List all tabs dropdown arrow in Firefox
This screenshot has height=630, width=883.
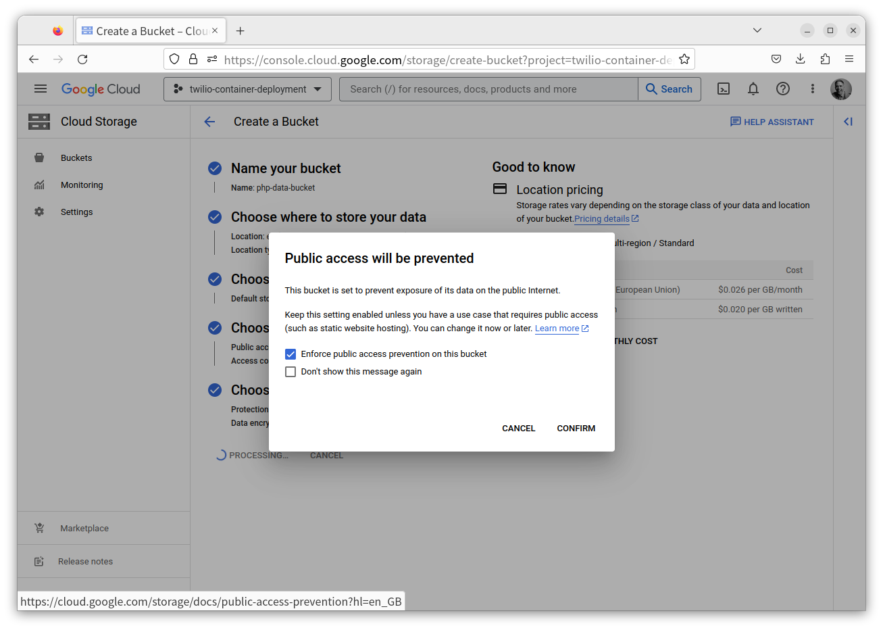pos(757,30)
